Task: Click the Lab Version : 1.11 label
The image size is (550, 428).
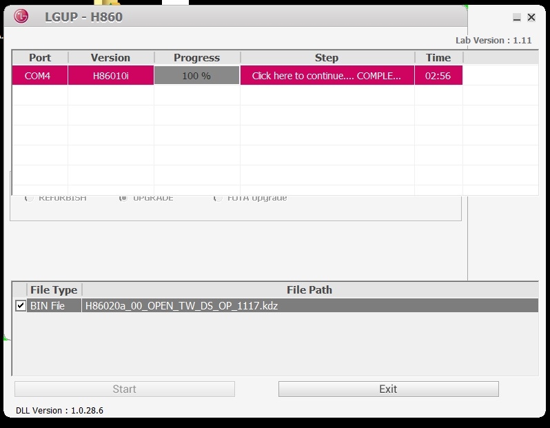Action: point(493,41)
